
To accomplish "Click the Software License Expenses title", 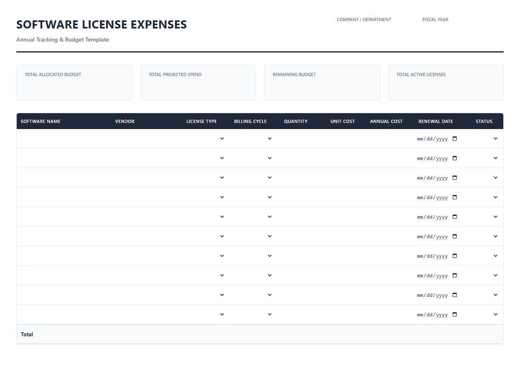I will [x=102, y=24].
